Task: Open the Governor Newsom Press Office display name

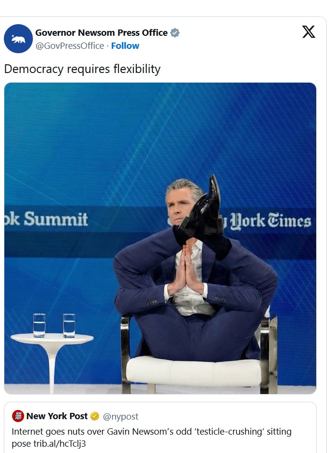Action: tap(102, 33)
